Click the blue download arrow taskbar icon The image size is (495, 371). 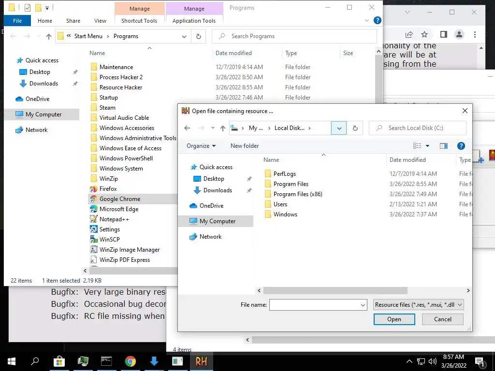pyautogui.click(x=154, y=361)
